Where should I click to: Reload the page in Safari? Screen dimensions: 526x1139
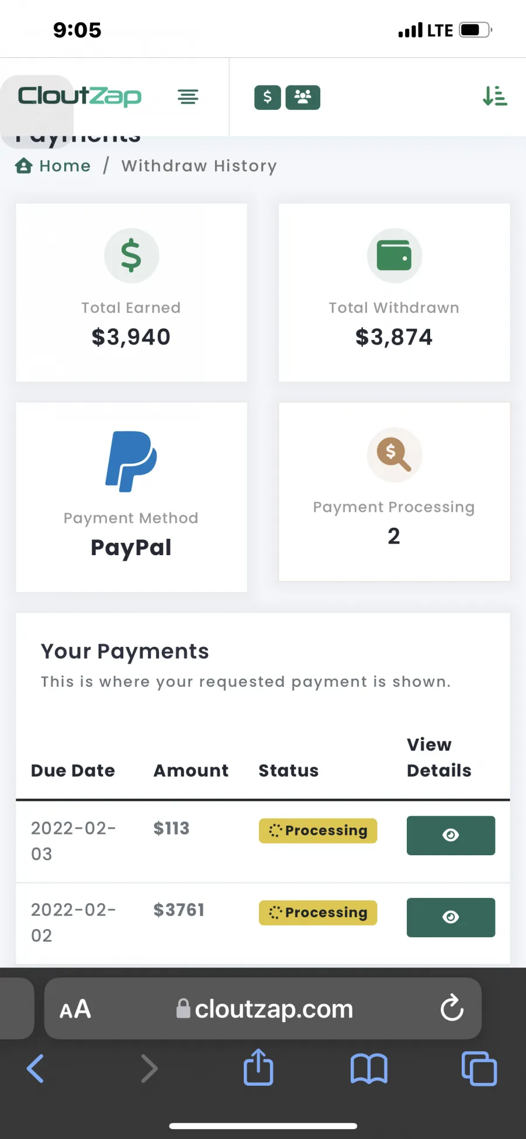click(x=452, y=1008)
